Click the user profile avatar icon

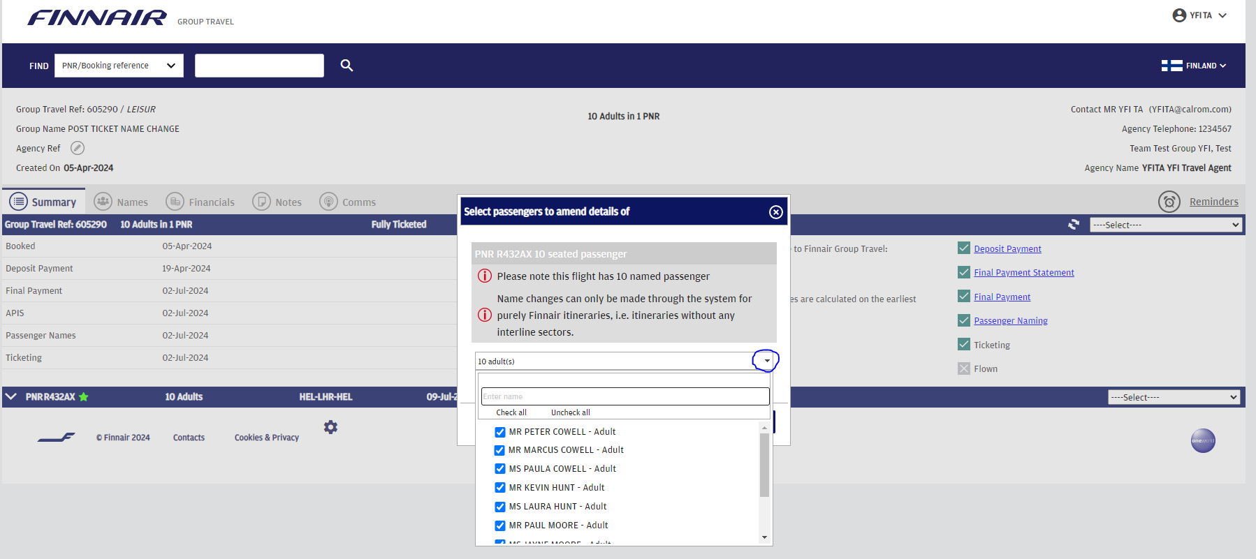click(x=1179, y=15)
